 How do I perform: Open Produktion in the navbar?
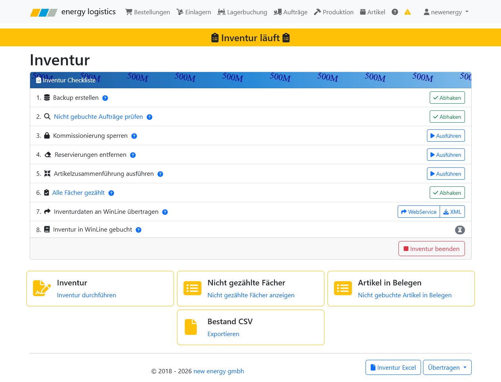334,12
